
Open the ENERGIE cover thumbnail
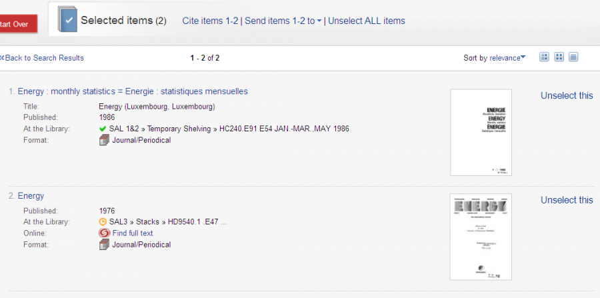pyautogui.click(x=481, y=133)
